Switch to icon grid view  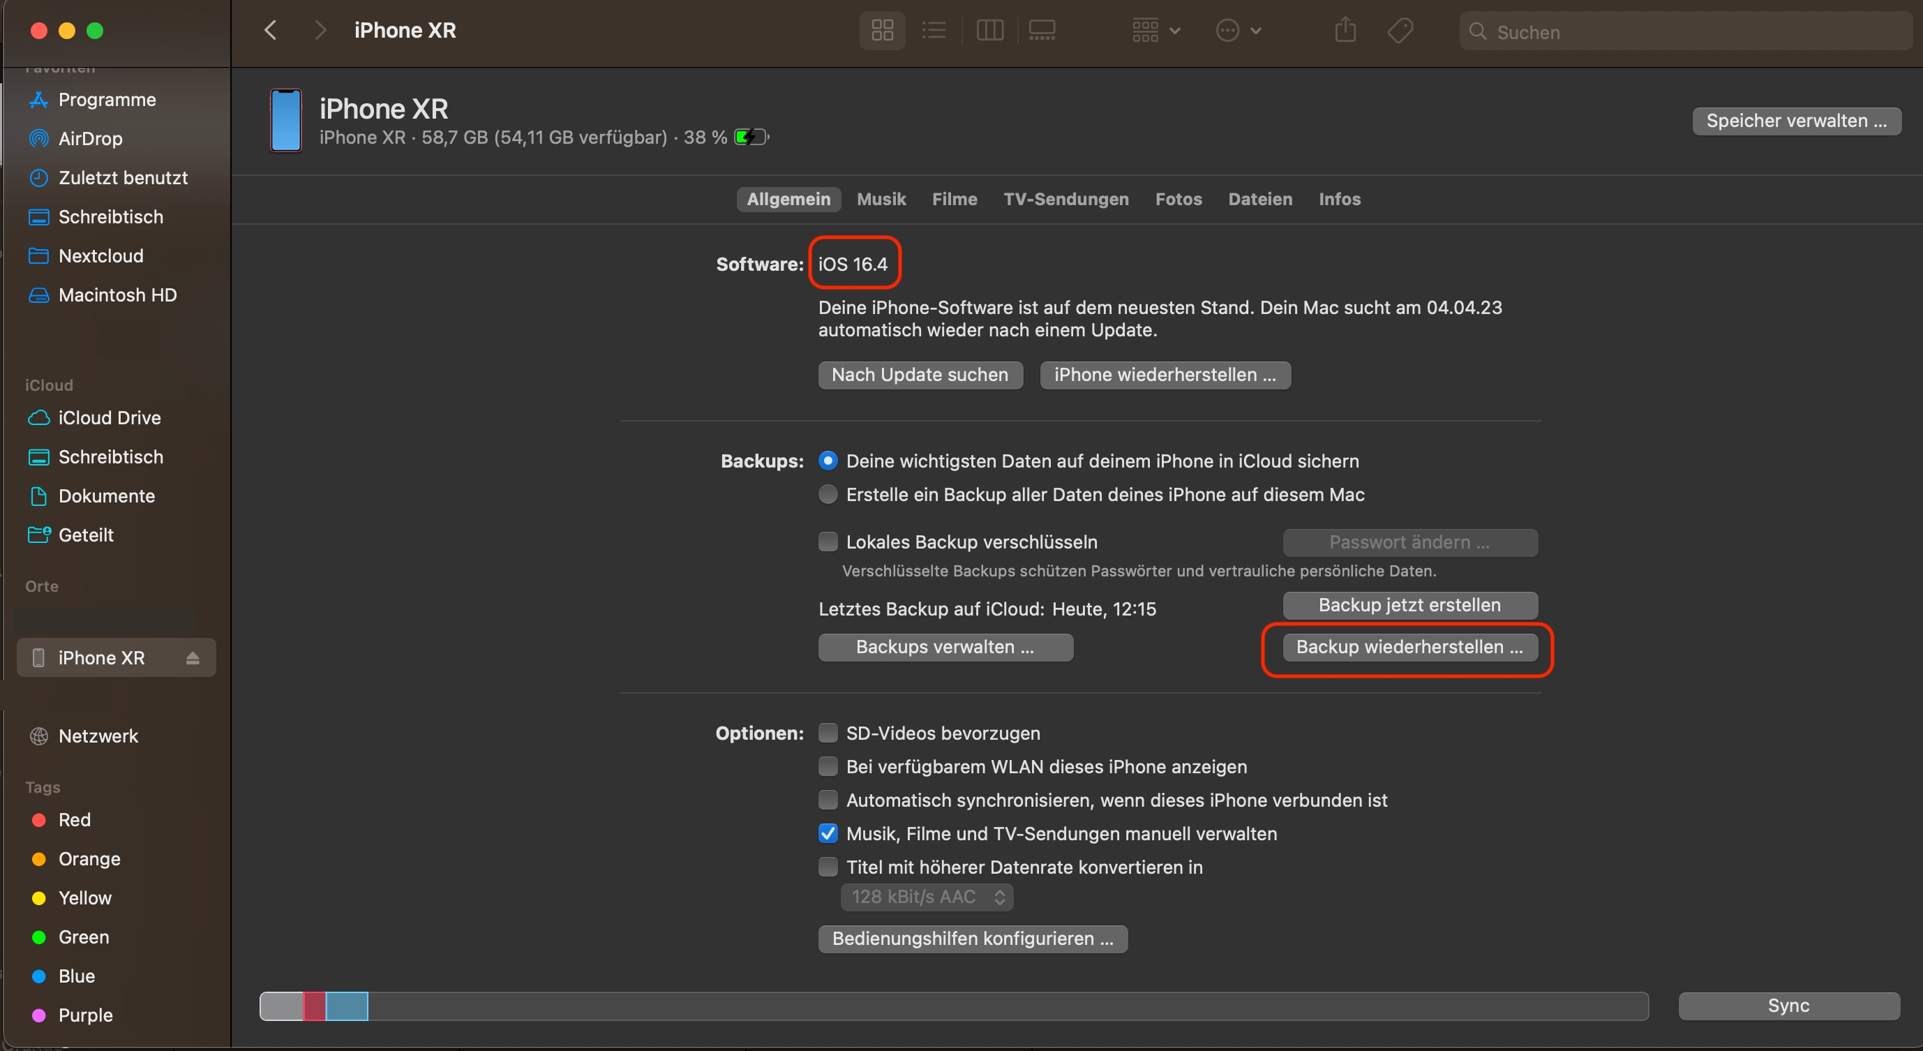[883, 31]
